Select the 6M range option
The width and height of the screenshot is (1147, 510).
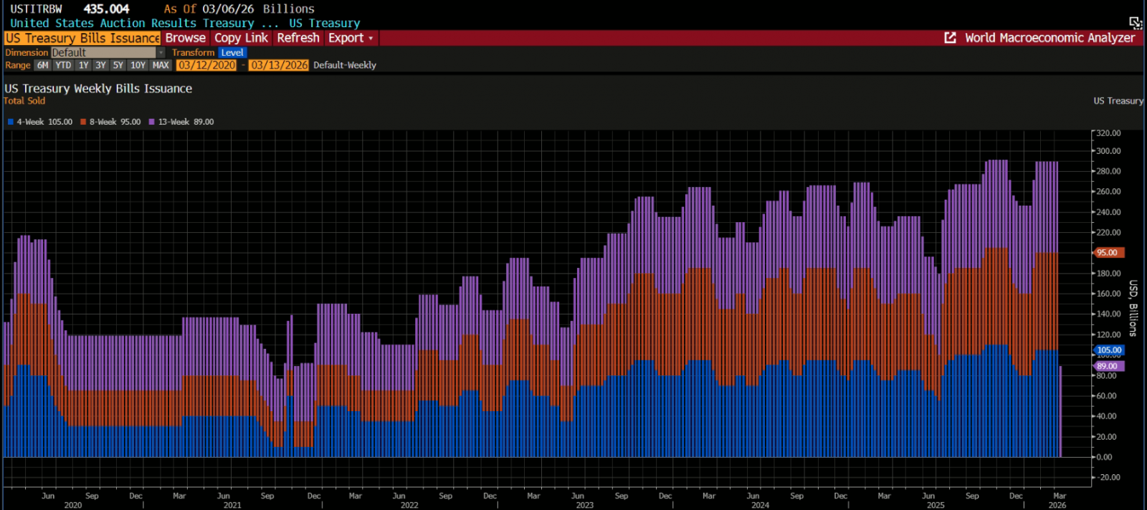43,65
